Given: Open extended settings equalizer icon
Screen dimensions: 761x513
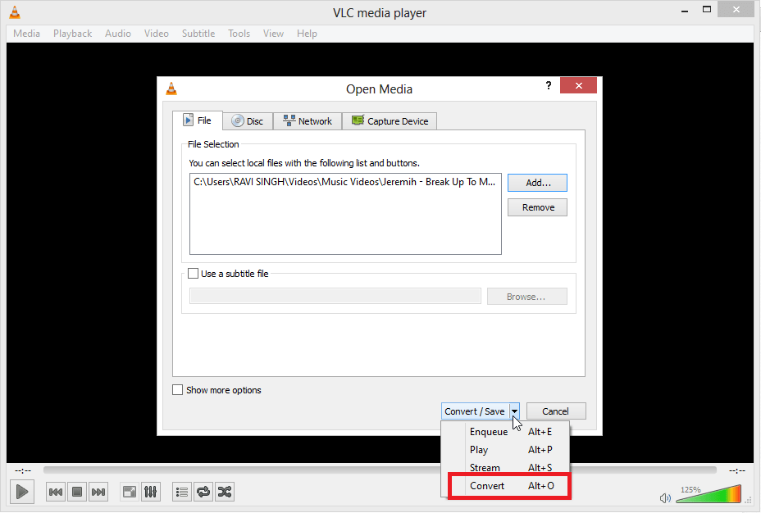Looking at the screenshot, I should (x=150, y=493).
